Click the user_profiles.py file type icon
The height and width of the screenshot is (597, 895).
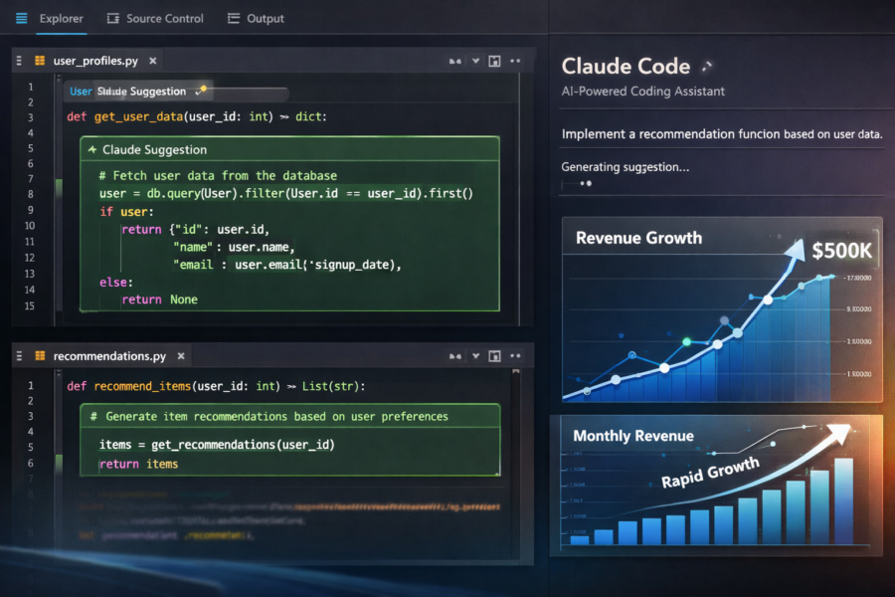(x=40, y=61)
